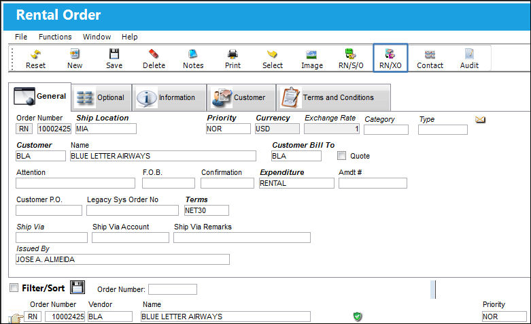Screen dimensions: 531x324
Task: Click Vendor BLA in the bottom list row
Action: tap(110, 317)
